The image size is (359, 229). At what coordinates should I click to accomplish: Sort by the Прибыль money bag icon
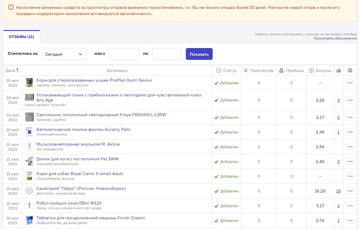281,71
